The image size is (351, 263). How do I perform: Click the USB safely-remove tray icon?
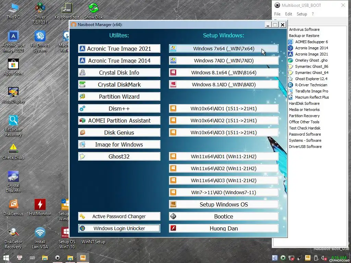316,258
